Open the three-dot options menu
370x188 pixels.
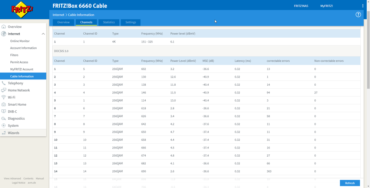(363, 6)
